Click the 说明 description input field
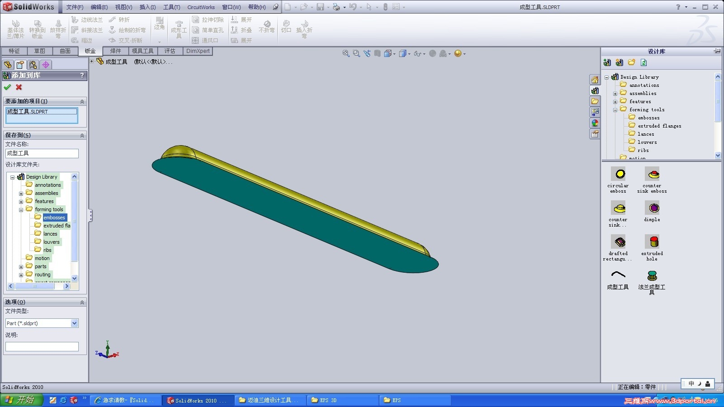 (42, 346)
